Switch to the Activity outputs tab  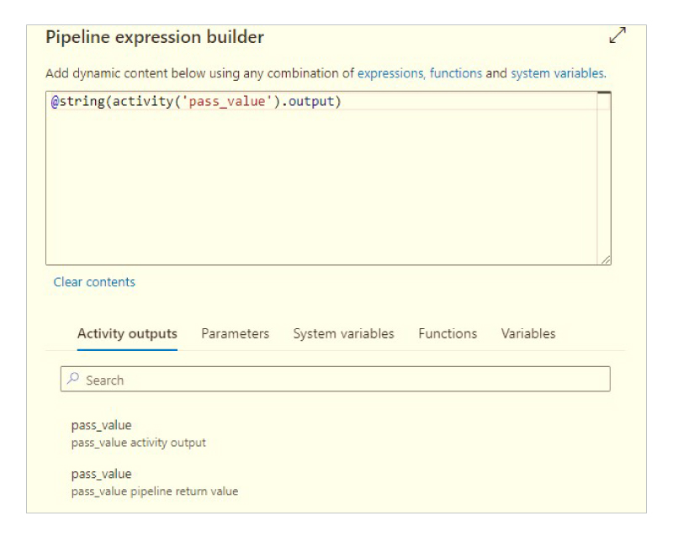tap(127, 334)
